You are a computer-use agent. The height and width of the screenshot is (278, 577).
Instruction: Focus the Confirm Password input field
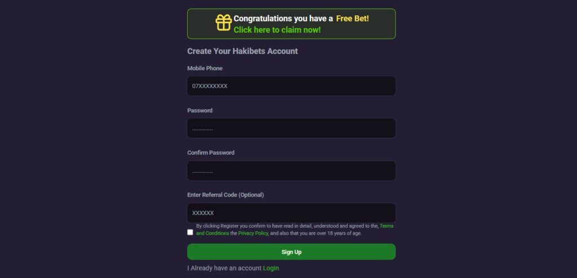point(291,171)
